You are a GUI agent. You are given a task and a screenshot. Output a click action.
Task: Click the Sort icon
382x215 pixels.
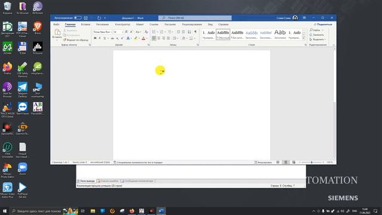click(x=189, y=32)
